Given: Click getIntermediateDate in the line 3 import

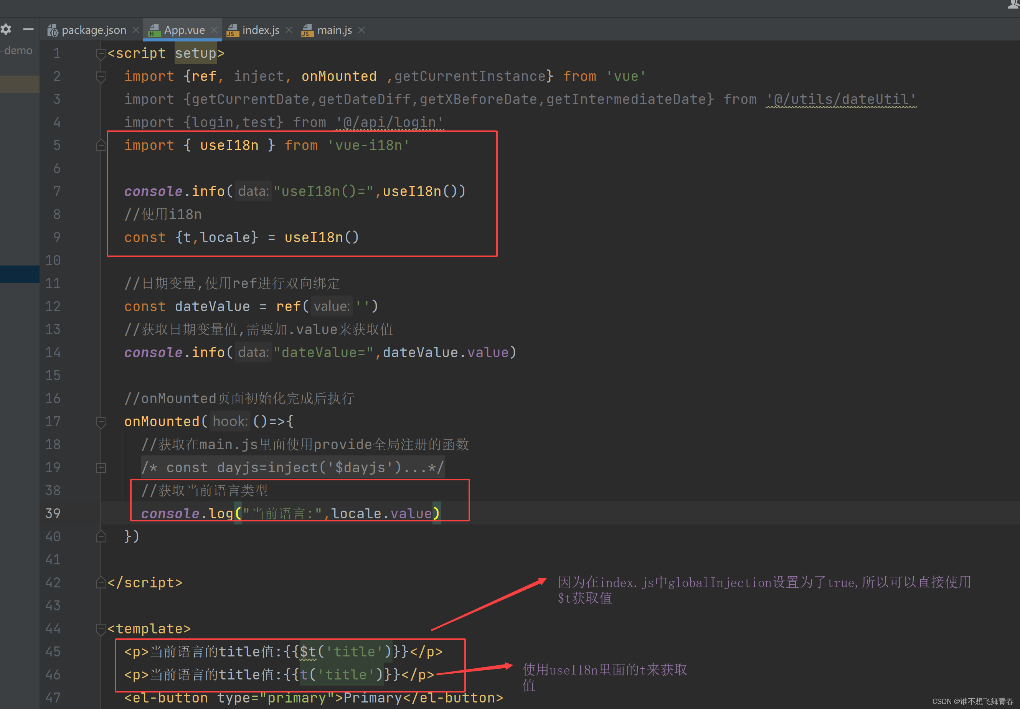Looking at the screenshot, I should (626, 99).
